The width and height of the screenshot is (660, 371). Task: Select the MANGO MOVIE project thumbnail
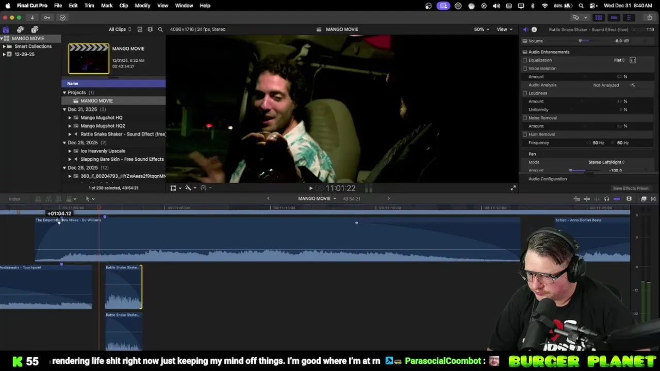(89, 58)
